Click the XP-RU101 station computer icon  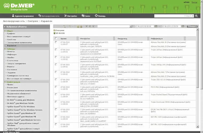pyautogui.click(x=54, y=33)
